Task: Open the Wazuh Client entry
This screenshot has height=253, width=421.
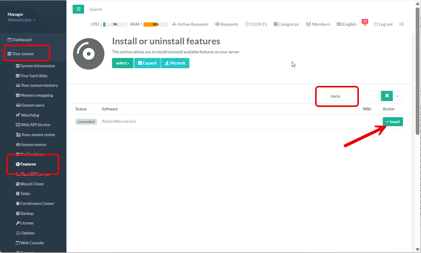Action: (x=32, y=184)
